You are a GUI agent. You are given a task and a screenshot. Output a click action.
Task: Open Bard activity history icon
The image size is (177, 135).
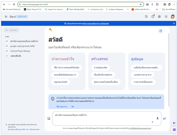146,17
